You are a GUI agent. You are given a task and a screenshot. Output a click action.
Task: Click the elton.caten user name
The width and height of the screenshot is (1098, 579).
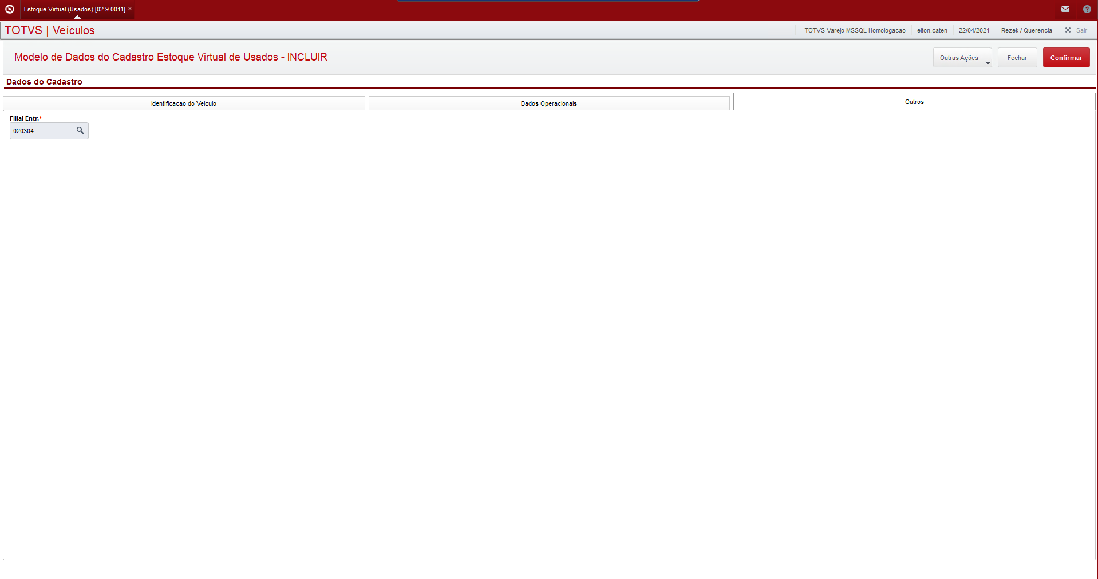tap(932, 30)
